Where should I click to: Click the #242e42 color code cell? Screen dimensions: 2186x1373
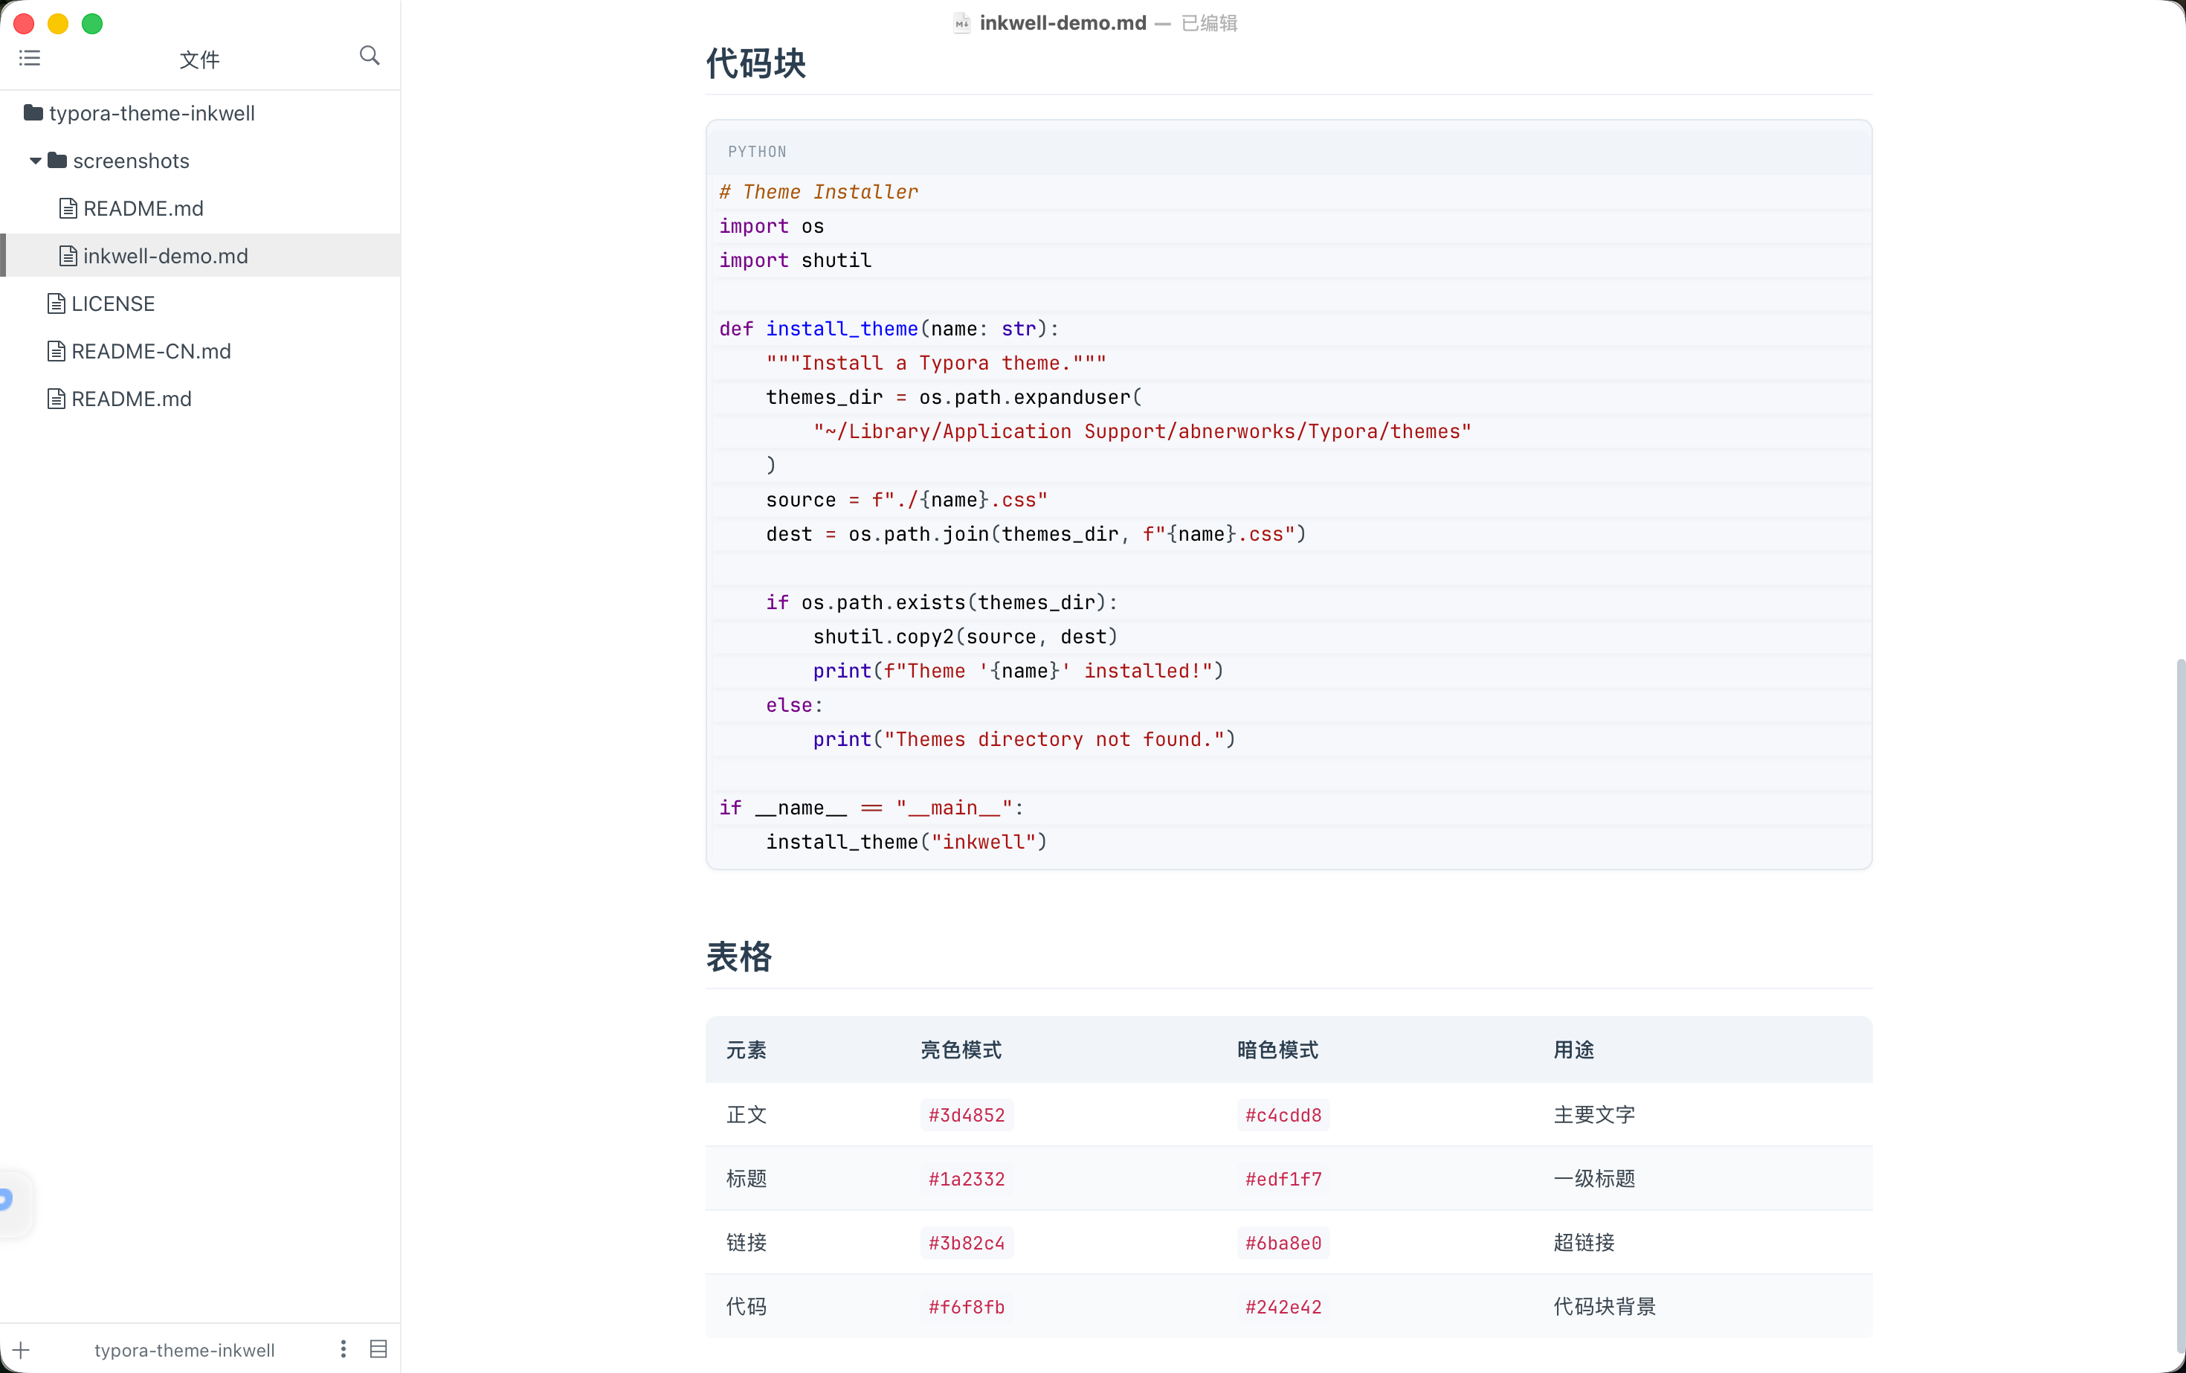(1283, 1307)
